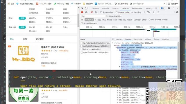Switch to the Elements tab
The width and height of the screenshot is (186, 104).
tap(95, 8)
